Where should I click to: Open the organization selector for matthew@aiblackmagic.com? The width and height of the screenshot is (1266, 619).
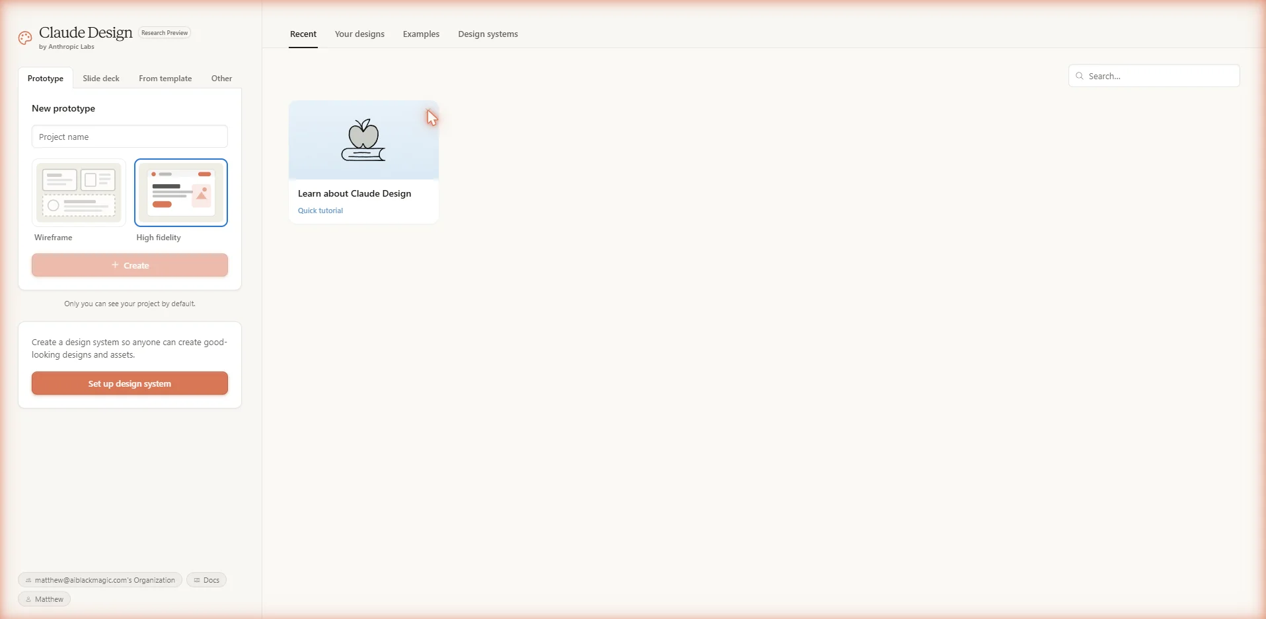coord(100,580)
